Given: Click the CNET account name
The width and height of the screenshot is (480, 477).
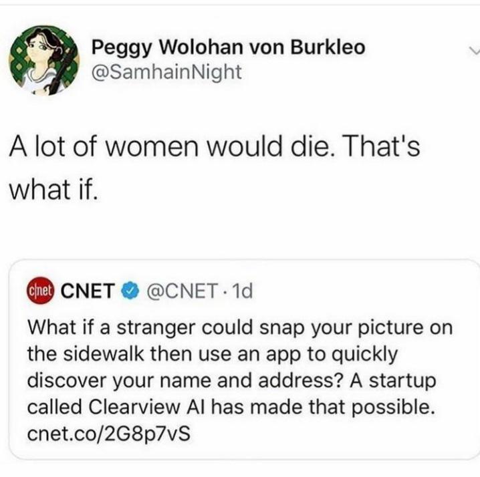Looking at the screenshot, I should click(x=88, y=292).
